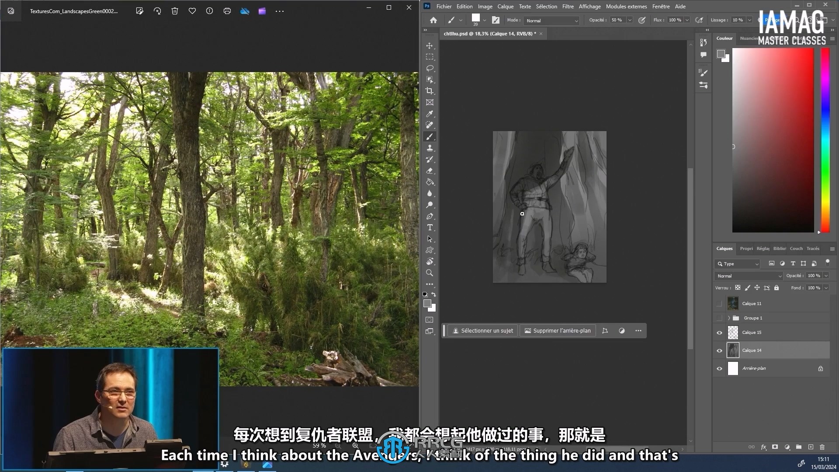Click Supprimer l'arrière-plan button
Image resolution: width=839 pixels, height=472 pixels.
tap(558, 331)
